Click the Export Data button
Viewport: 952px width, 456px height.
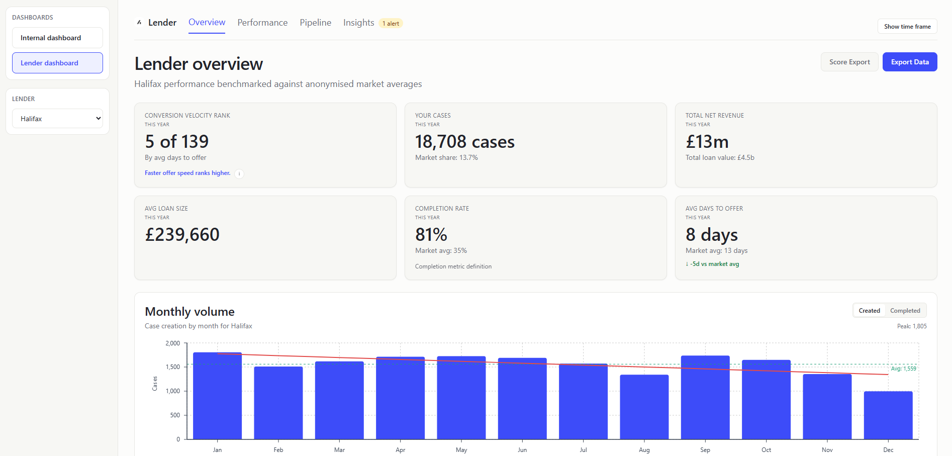tap(909, 61)
